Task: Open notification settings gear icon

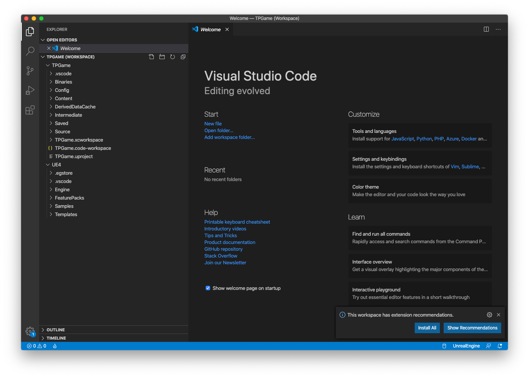Action: tap(490, 315)
